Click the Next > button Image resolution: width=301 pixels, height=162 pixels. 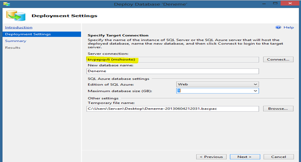pos(245,157)
